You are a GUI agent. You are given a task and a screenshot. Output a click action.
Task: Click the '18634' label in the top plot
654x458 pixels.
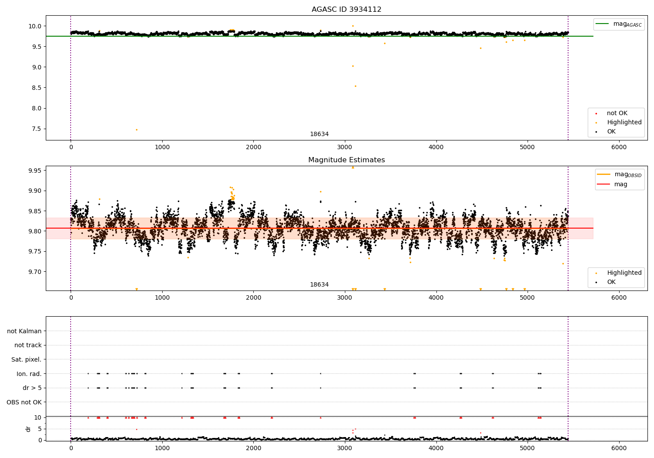tap(319, 134)
